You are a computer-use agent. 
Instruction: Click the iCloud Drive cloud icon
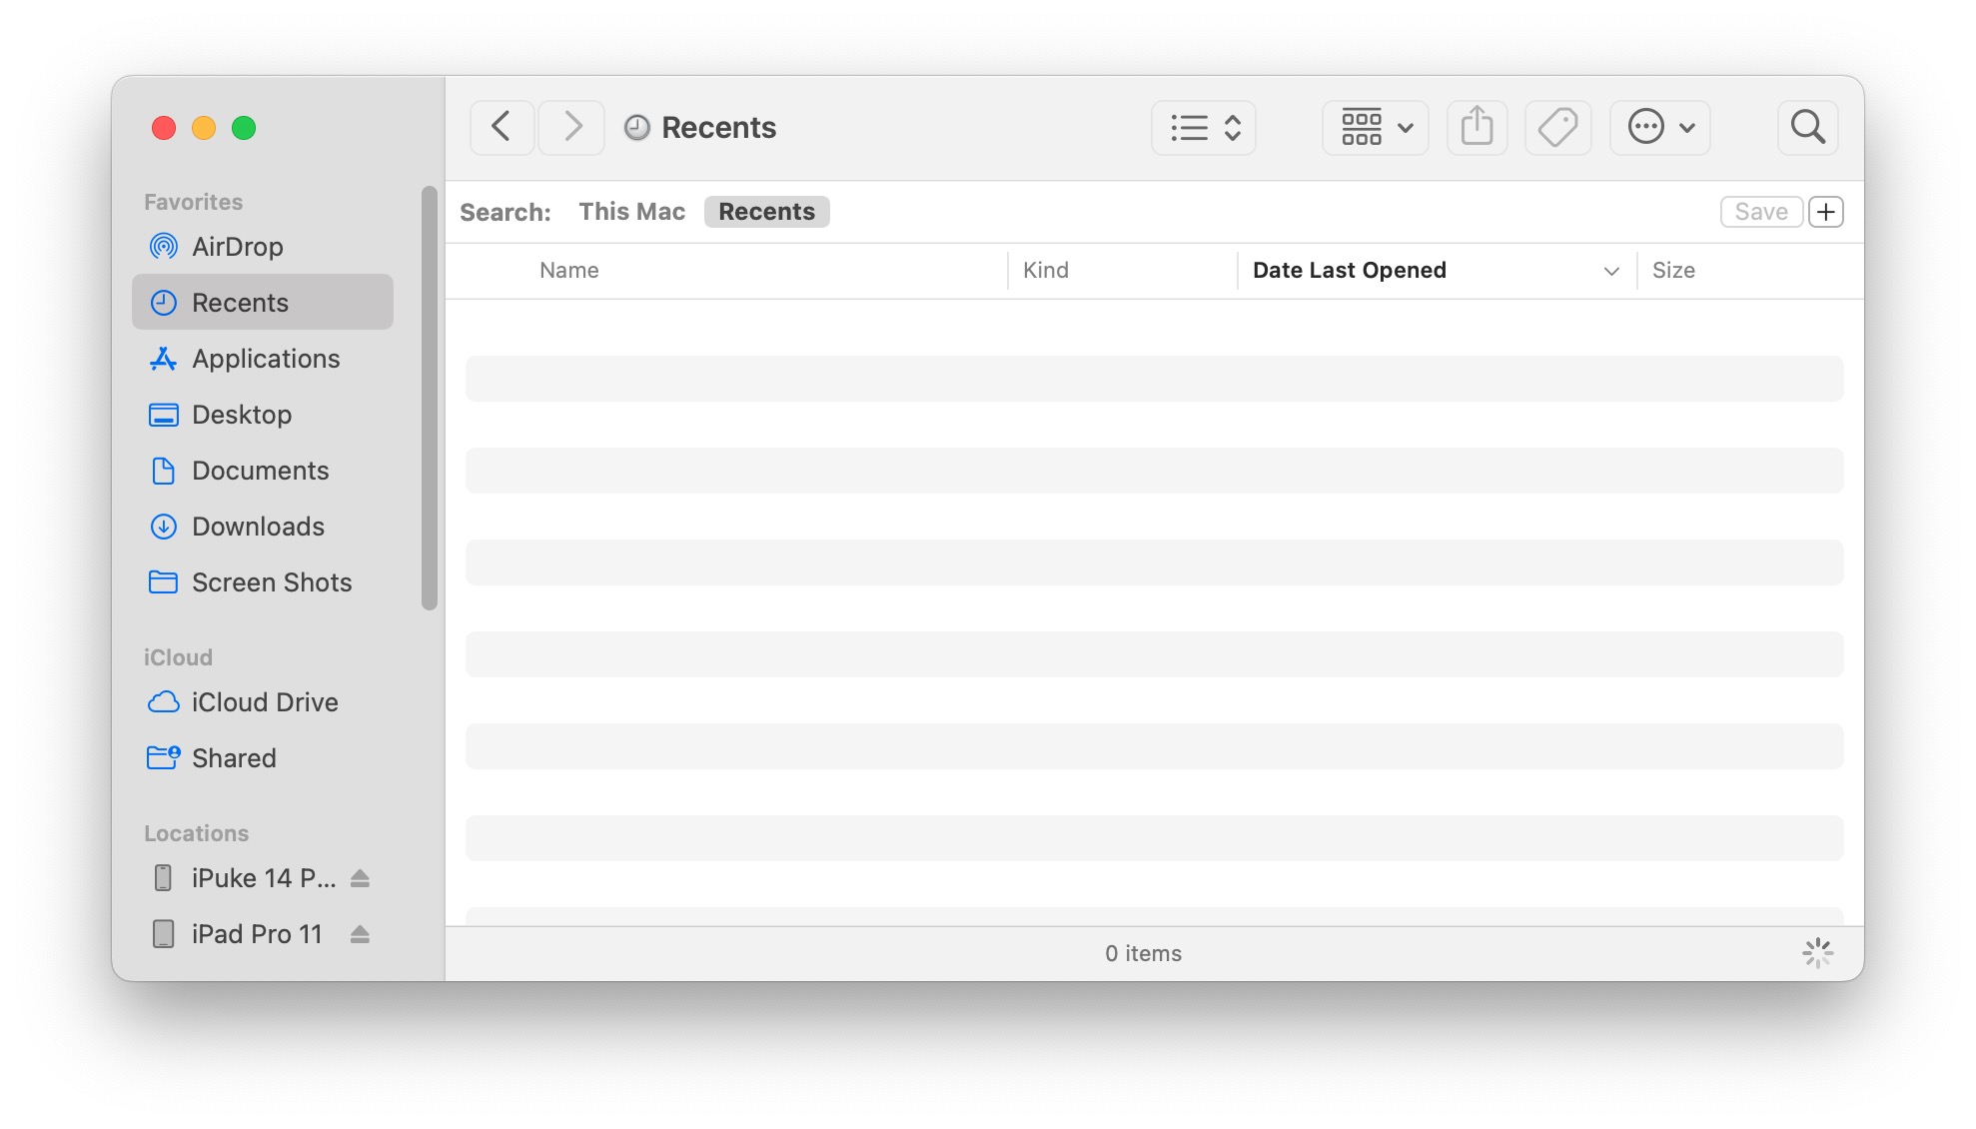coord(163,701)
